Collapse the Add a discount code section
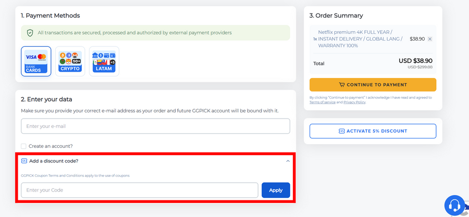The width and height of the screenshot is (469, 217). click(x=288, y=161)
